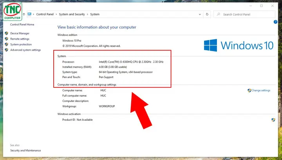282x160 pixels.
Task: Click the computer icon in address bar
Action: (29, 14)
